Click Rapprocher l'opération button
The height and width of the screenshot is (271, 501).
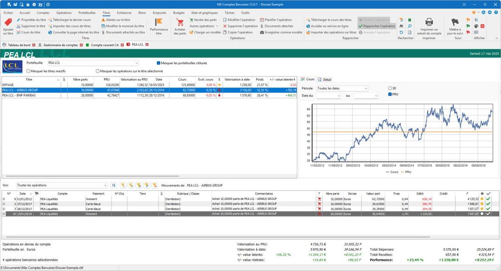[x=377, y=26]
